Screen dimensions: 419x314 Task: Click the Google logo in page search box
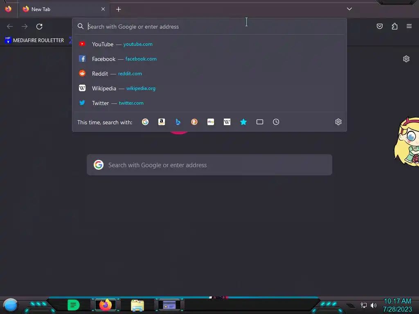(x=99, y=165)
